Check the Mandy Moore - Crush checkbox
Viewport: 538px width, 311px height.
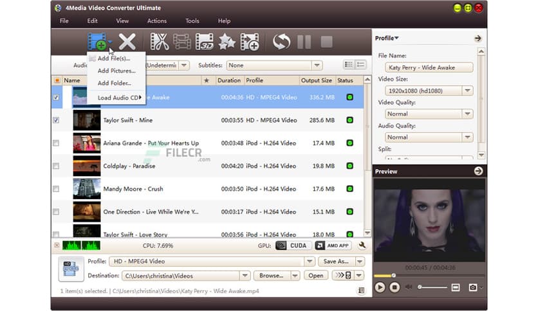tap(56, 189)
